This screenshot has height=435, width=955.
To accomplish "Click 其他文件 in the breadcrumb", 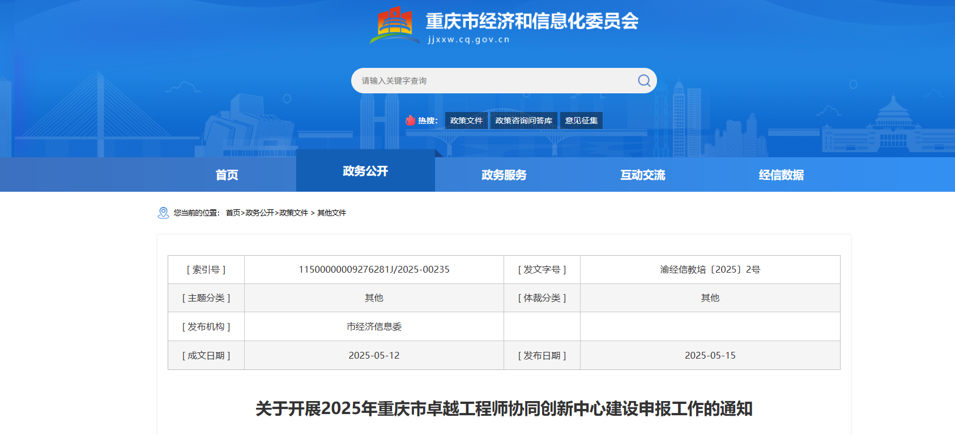I will click(331, 213).
